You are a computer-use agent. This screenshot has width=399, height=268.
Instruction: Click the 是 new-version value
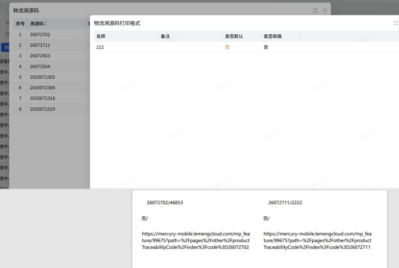coord(266,47)
